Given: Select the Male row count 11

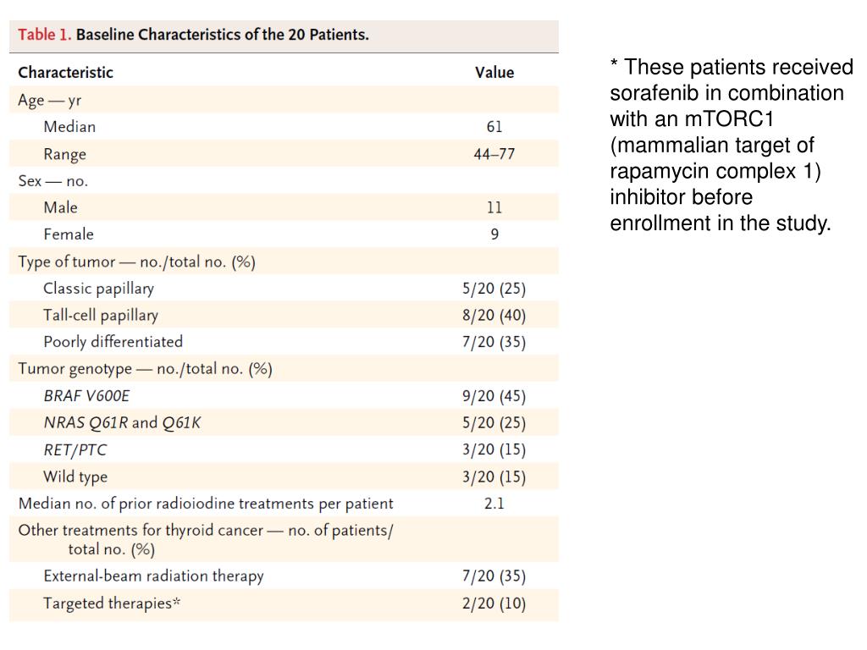Looking at the screenshot, I should (494, 207).
